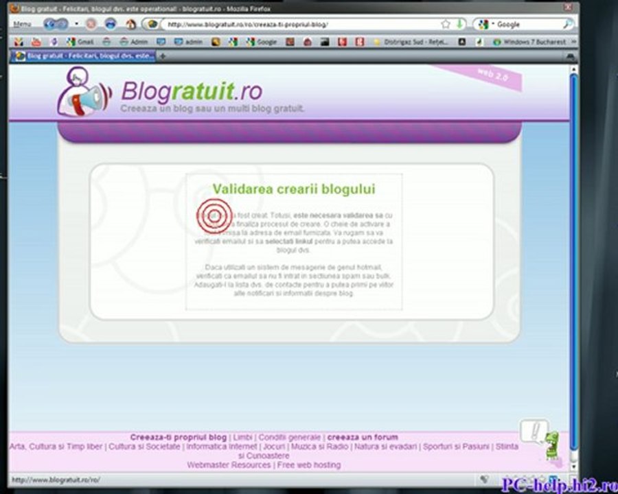This screenshot has height=494, width=618.
Task: Open 'Arta, Cultura si Timp liber' category
Action: click(56, 447)
